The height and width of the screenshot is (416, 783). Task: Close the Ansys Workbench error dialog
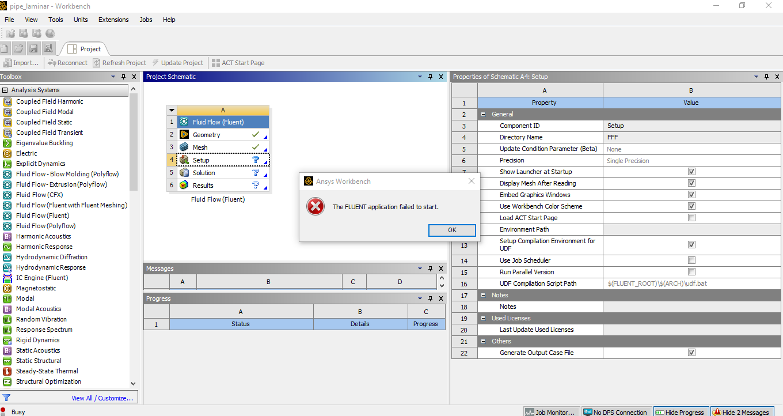pos(471,181)
